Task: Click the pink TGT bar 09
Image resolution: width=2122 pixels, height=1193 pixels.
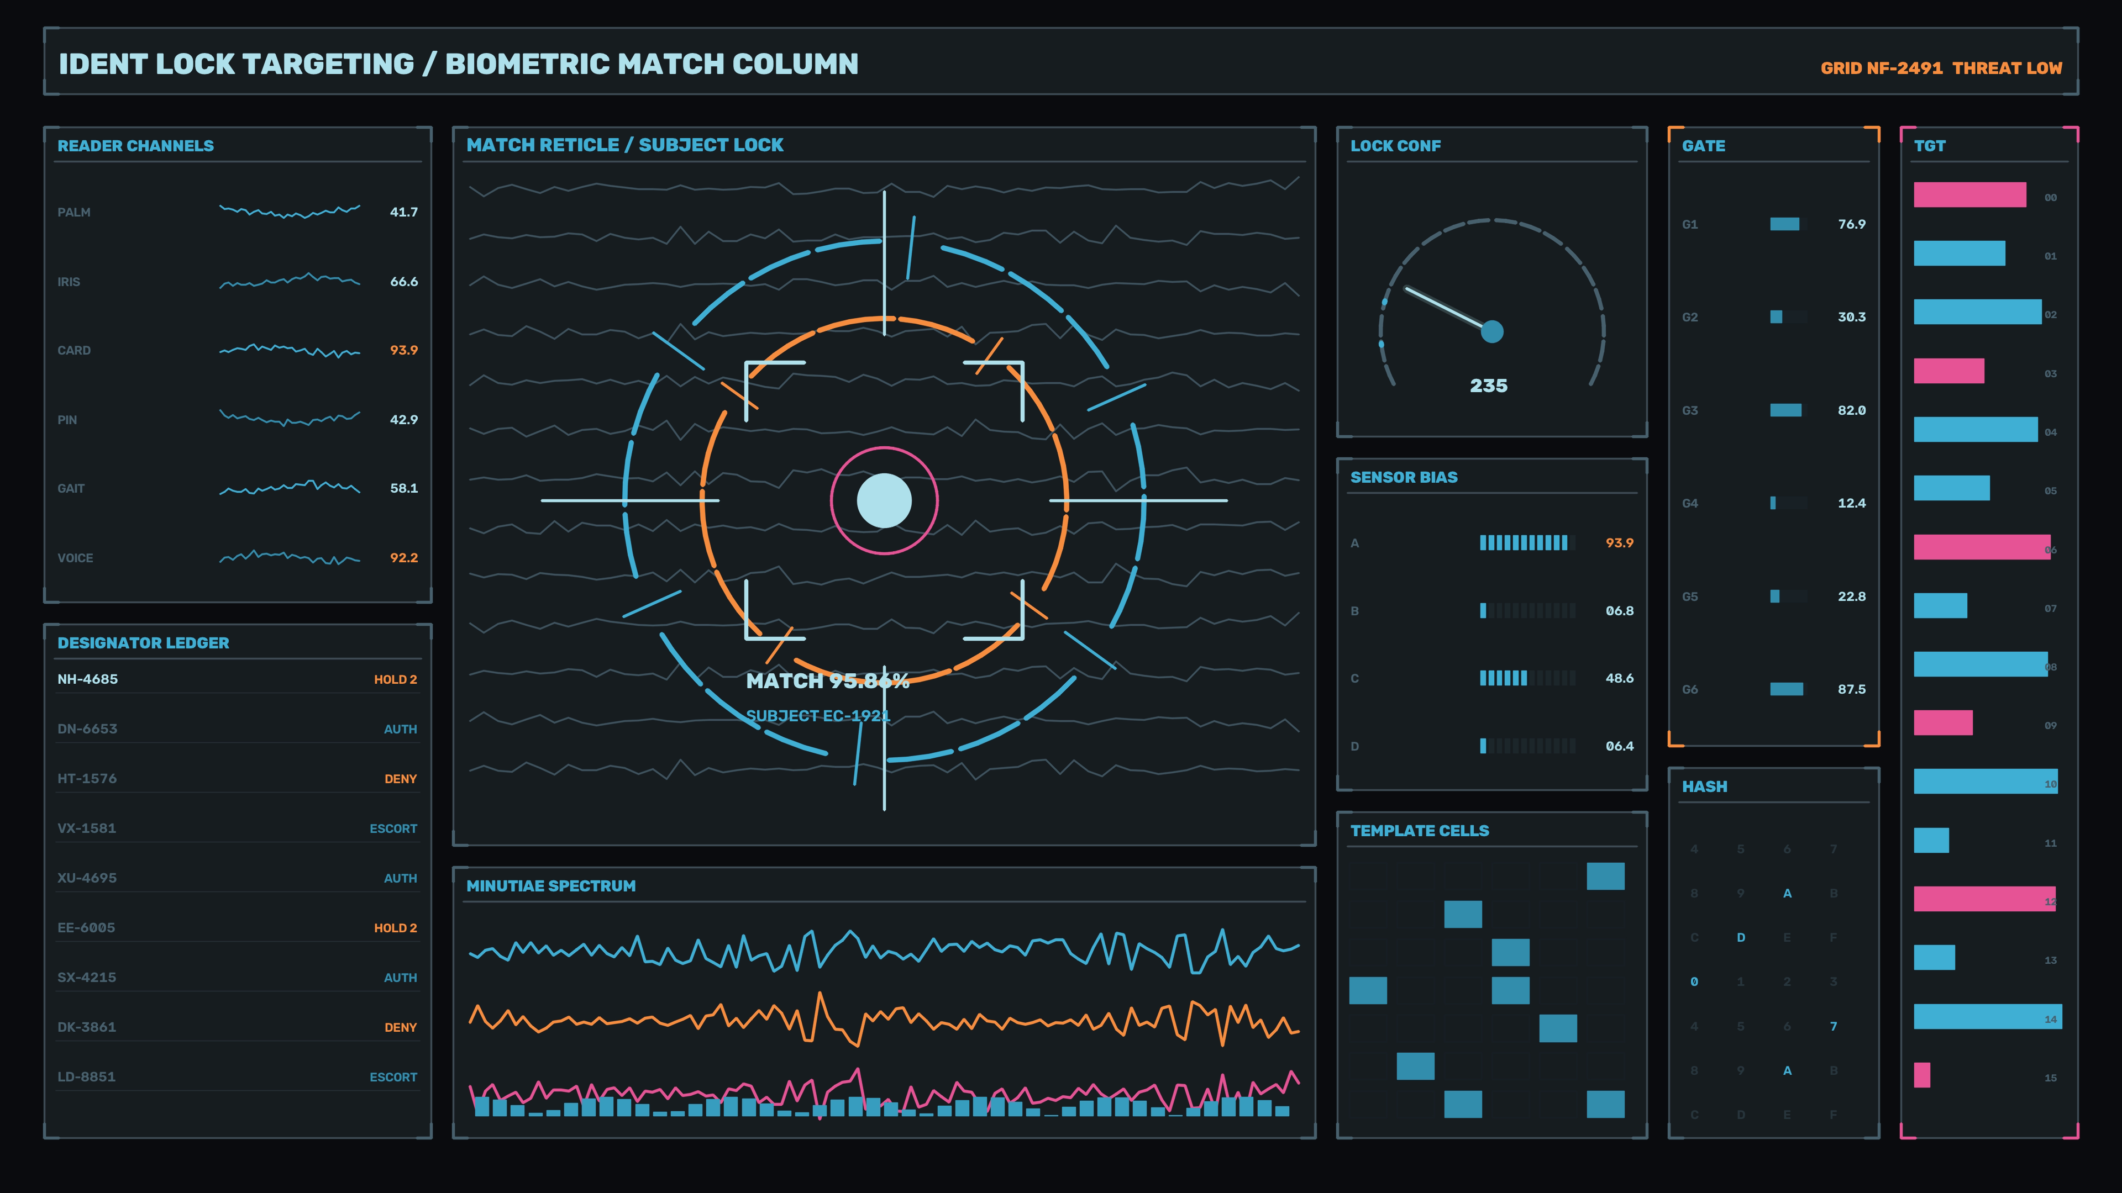Action: pos(1942,723)
